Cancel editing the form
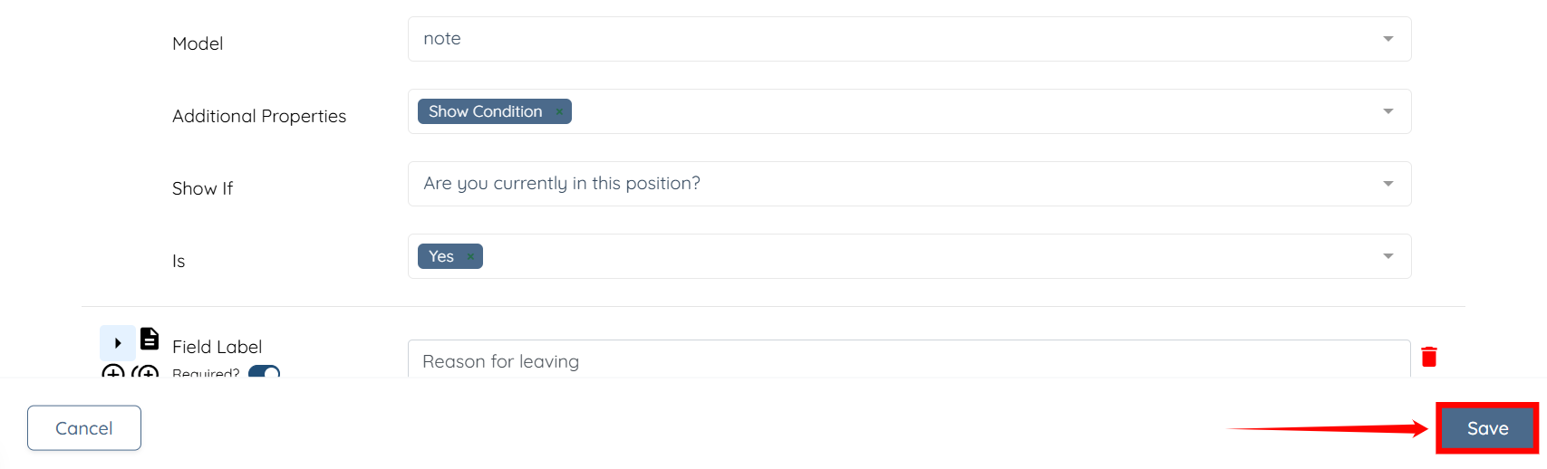 click(x=84, y=428)
